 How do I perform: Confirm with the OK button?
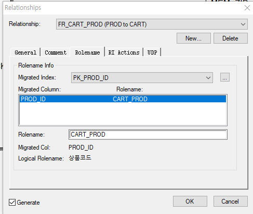(x=190, y=201)
